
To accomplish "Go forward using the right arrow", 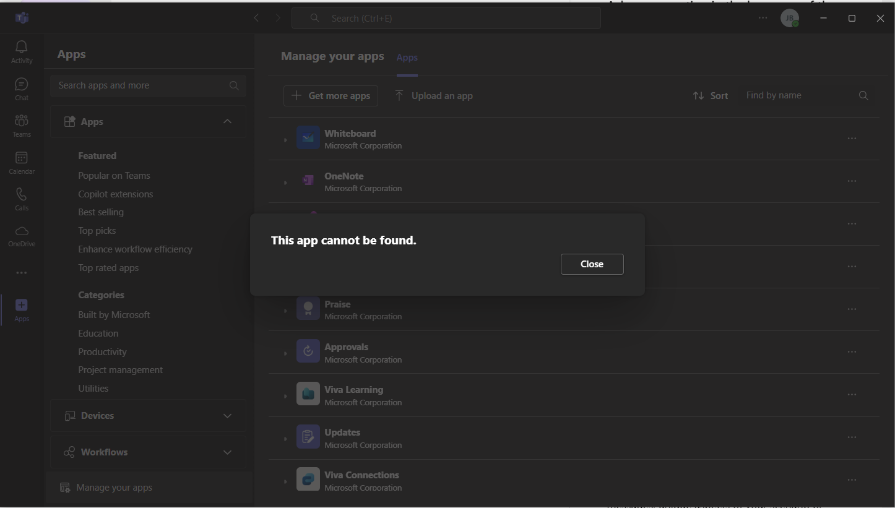I will click(x=278, y=18).
